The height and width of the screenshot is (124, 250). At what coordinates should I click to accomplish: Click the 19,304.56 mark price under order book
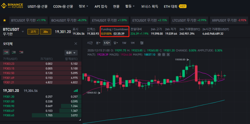coord(31,91)
